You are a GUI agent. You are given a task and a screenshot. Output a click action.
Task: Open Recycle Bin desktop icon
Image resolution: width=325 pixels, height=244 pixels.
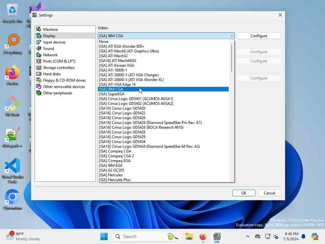12,13
